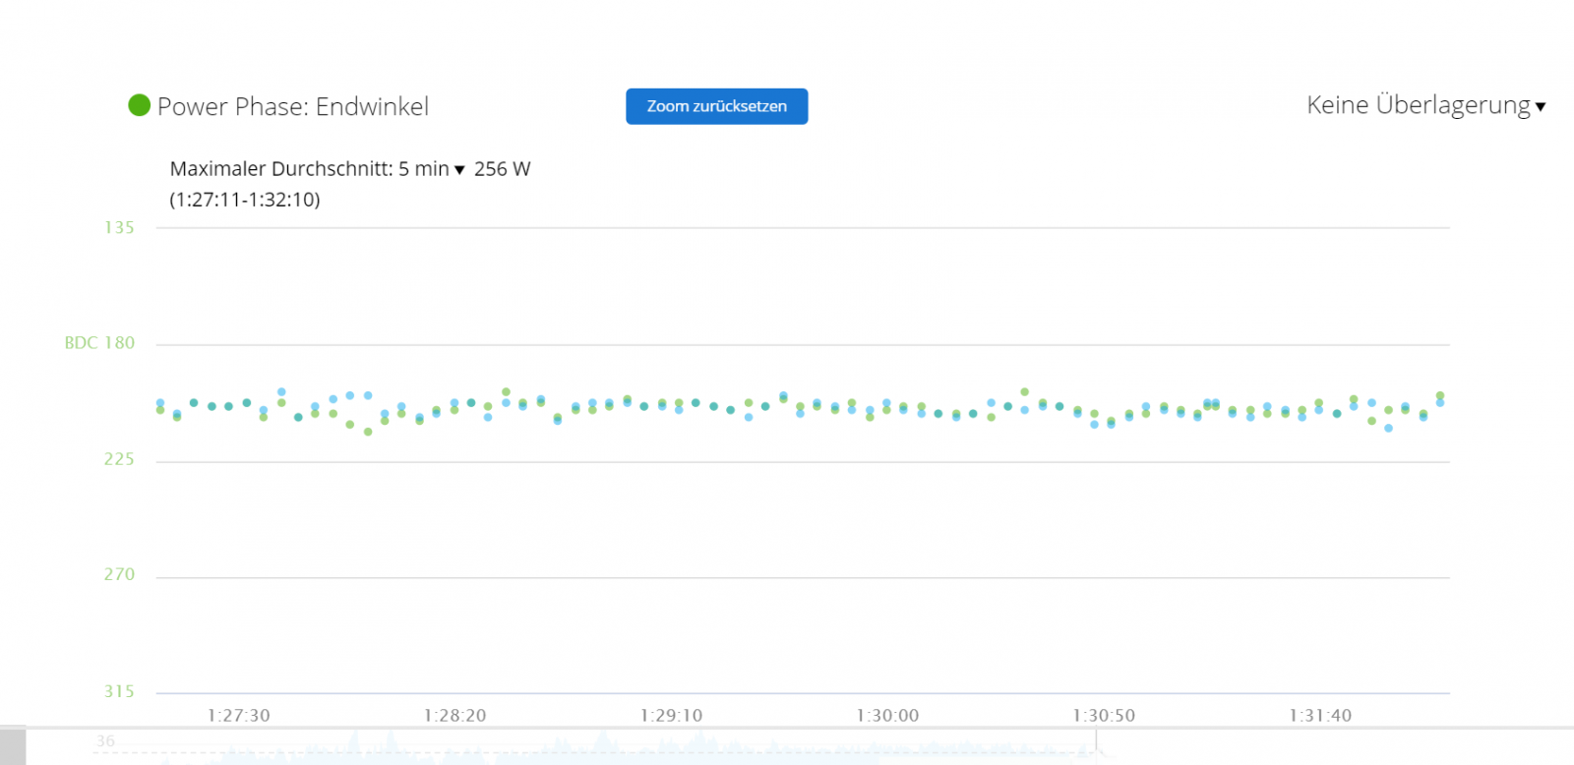This screenshot has width=1574, height=765.
Task: Click the 256 W average power value
Action: click(502, 169)
